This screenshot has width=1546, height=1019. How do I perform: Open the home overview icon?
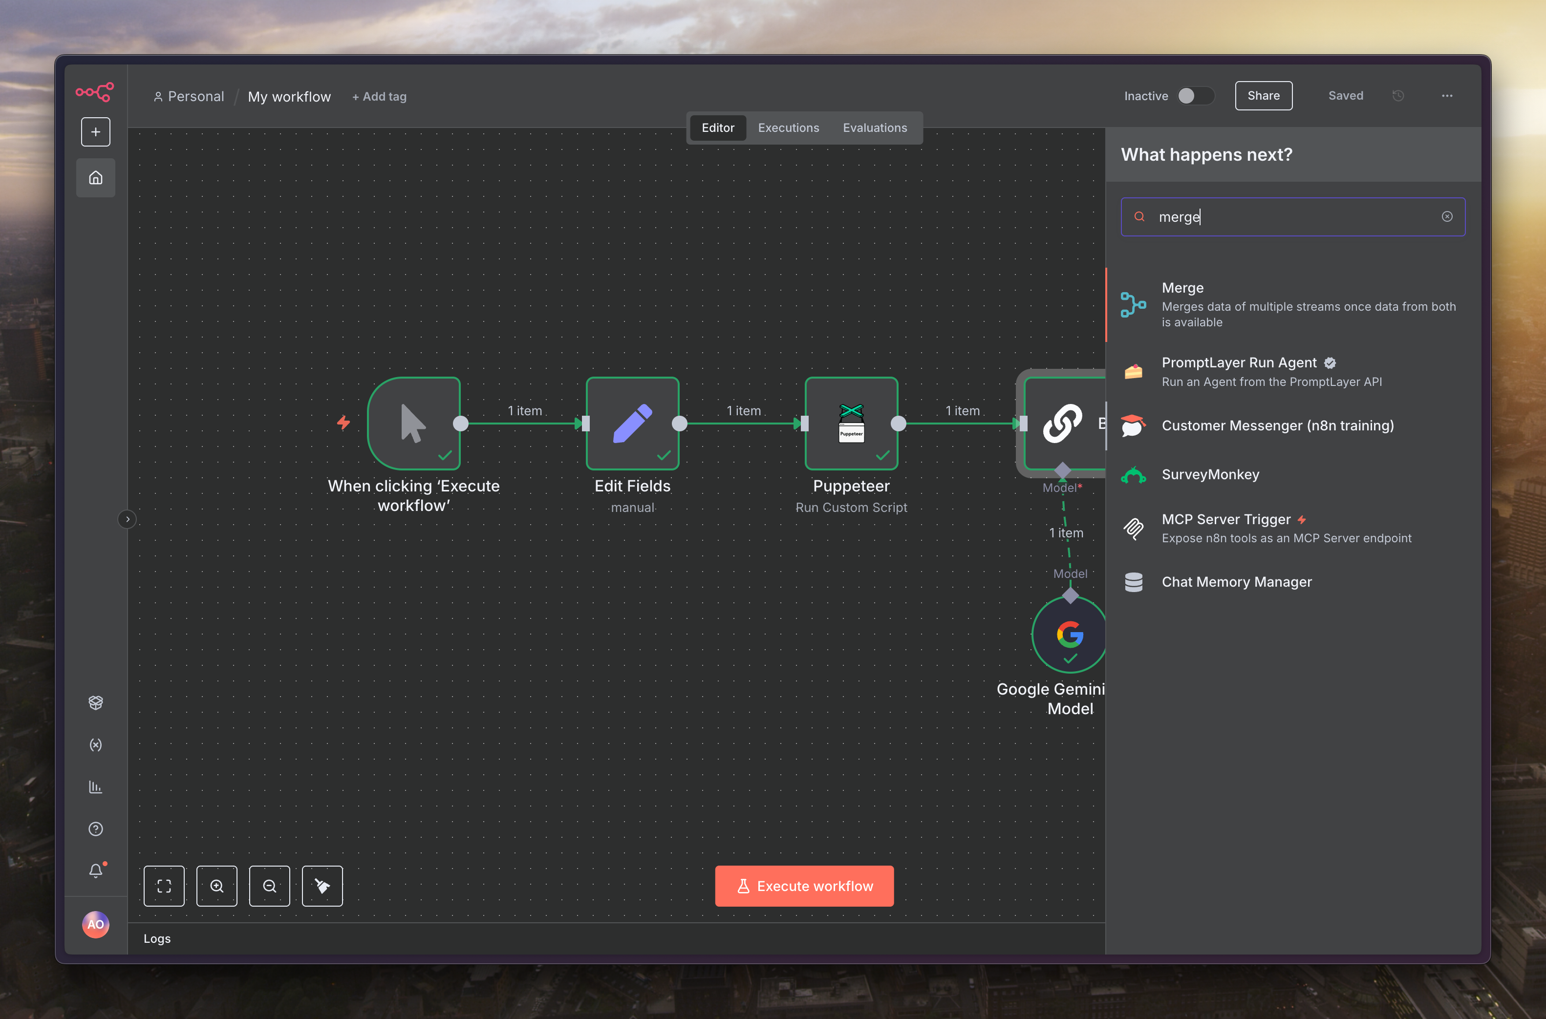tap(96, 177)
